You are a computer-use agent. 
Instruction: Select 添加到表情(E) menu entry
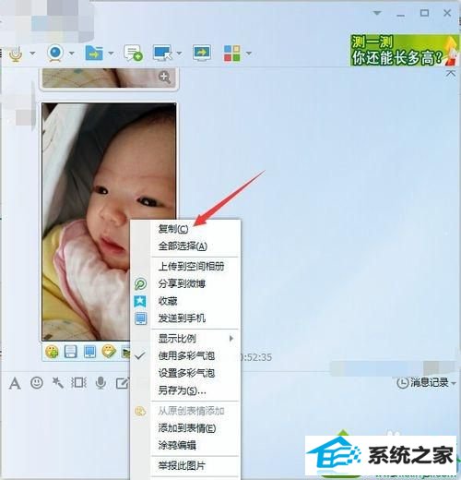click(187, 427)
